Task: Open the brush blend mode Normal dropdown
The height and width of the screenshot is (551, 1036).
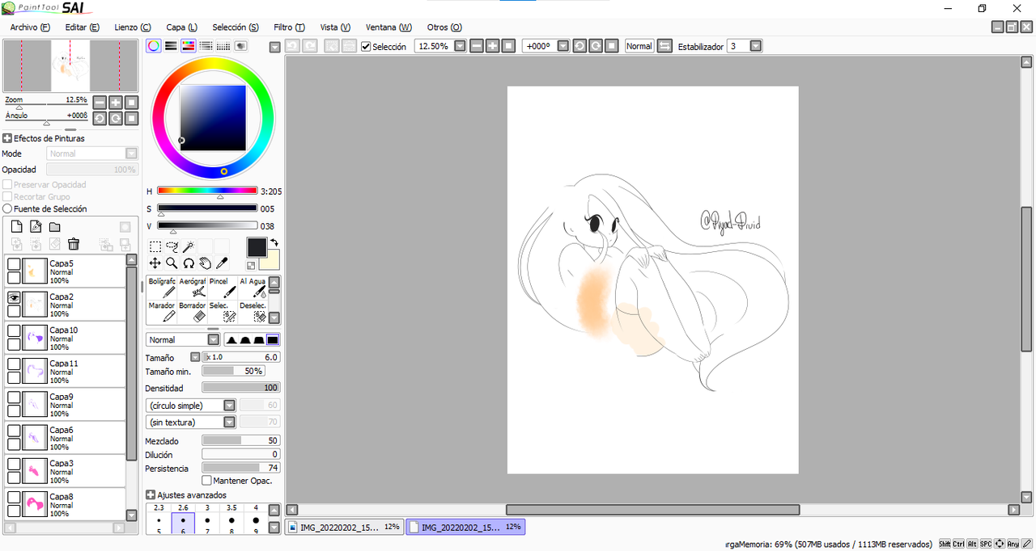Action: pos(214,340)
